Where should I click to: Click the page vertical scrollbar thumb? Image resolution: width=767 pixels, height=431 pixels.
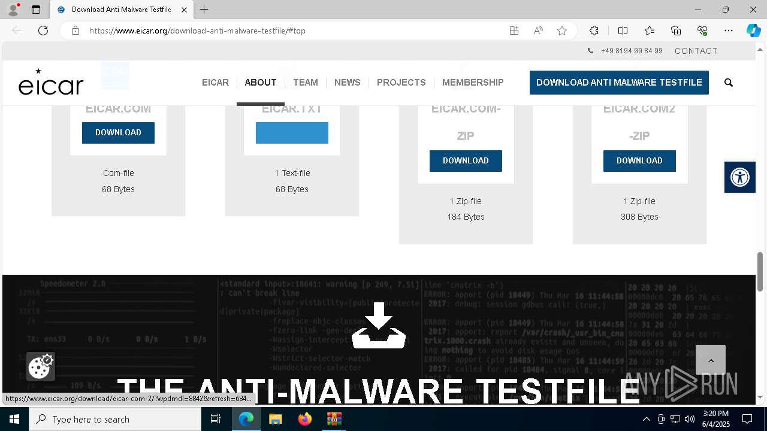(760, 272)
